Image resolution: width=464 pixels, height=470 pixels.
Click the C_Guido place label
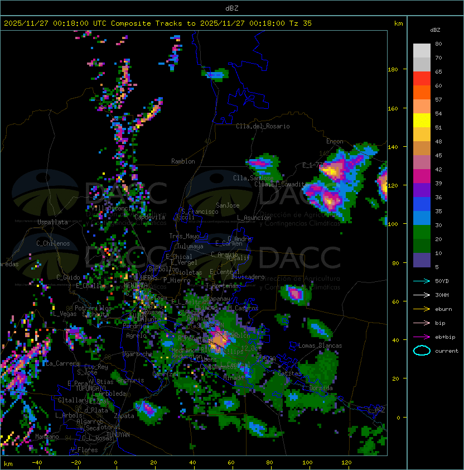pyautogui.click(x=68, y=277)
